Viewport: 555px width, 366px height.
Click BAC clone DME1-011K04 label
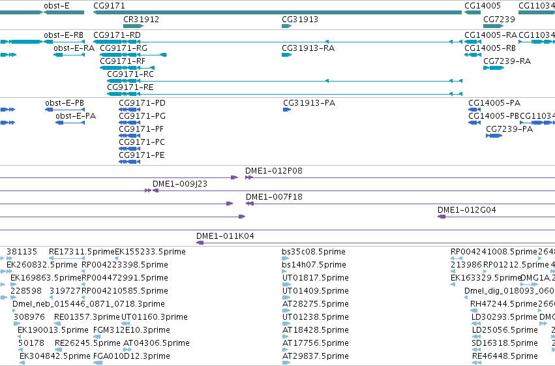click(225, 236)
